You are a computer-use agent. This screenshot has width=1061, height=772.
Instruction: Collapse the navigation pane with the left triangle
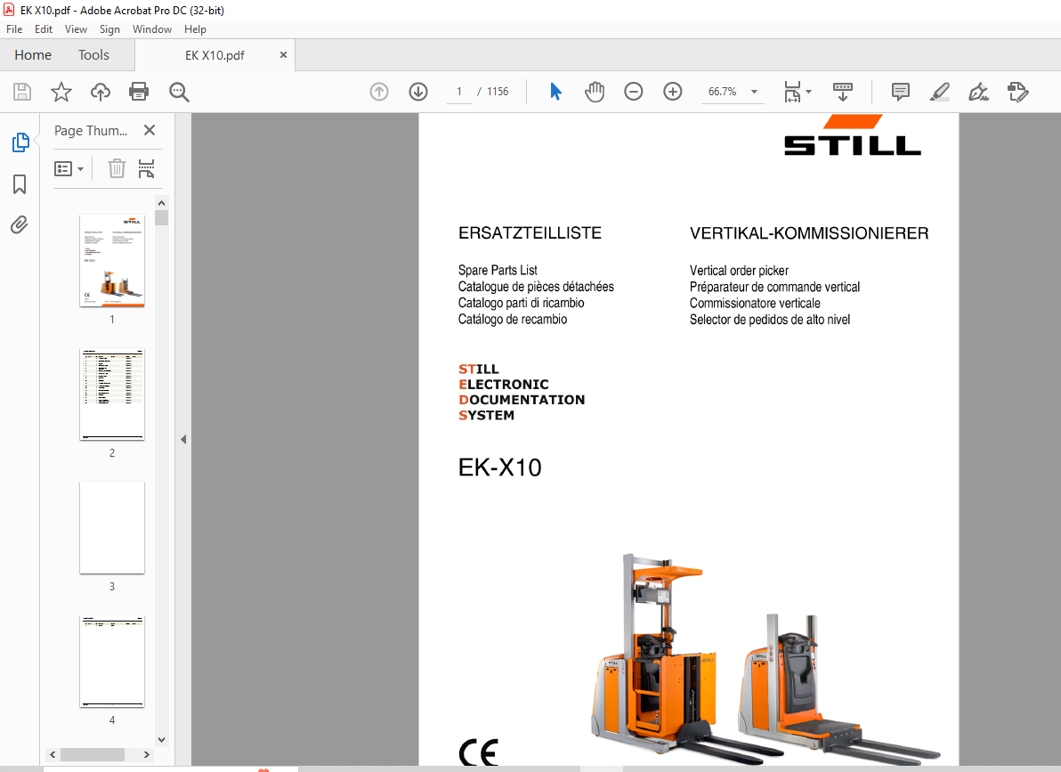tap(183, 440)
